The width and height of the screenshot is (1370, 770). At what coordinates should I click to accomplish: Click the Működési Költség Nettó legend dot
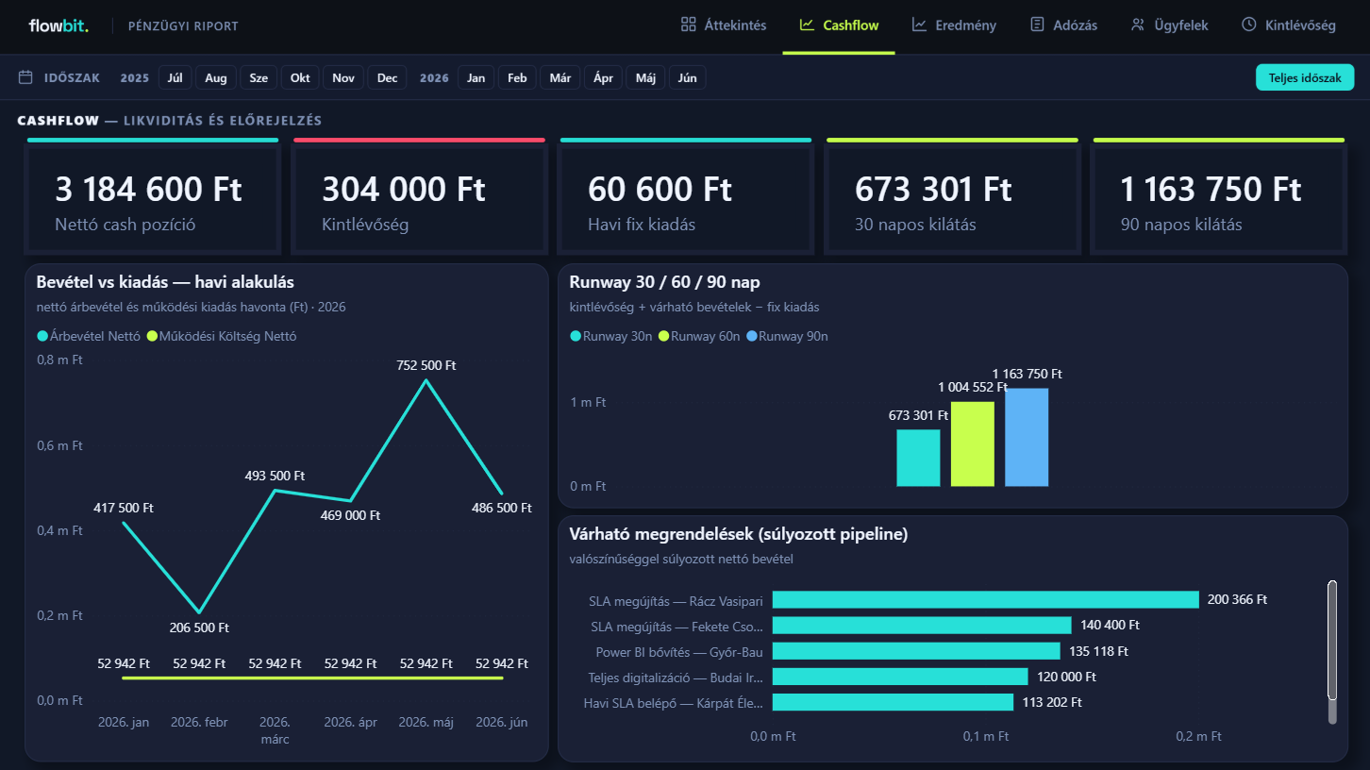click(152, 336)
